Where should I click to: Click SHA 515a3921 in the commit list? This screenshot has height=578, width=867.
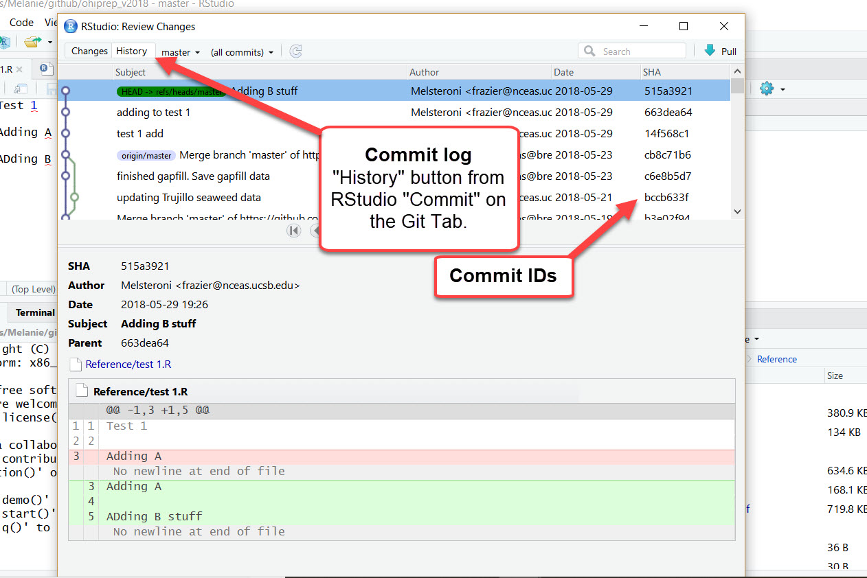[x=668, y=91]
